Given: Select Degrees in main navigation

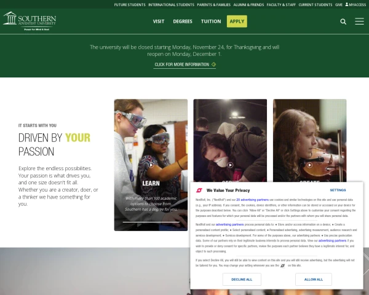Looking at the screenshot, I should (183, 22).
